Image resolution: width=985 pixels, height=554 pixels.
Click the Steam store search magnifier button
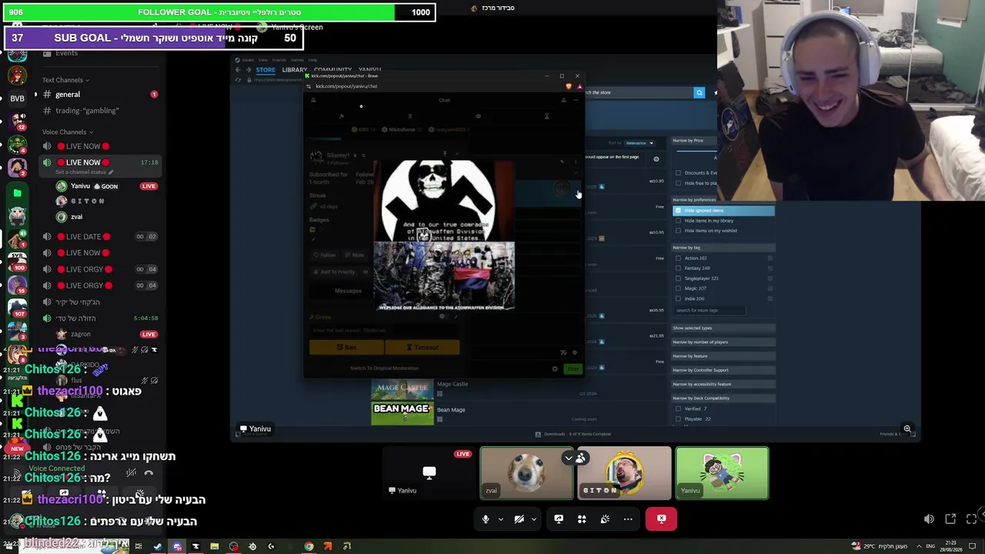point(700,93)
